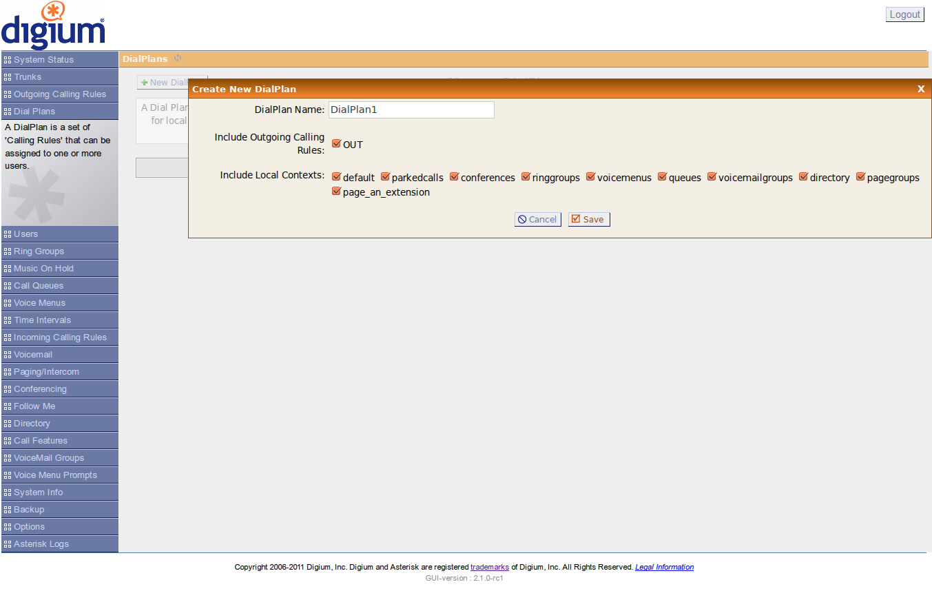
Task: Click the Logout button
Action: point(904,14)
